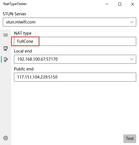Click the stun.miwifi.com server text
139x145 pixels.
(21, 22)
